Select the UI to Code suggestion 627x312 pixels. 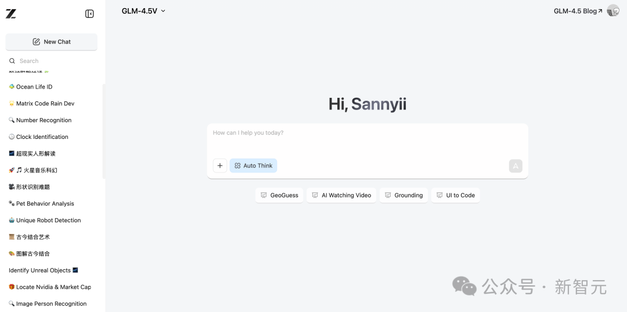click(x=456, y=195)
